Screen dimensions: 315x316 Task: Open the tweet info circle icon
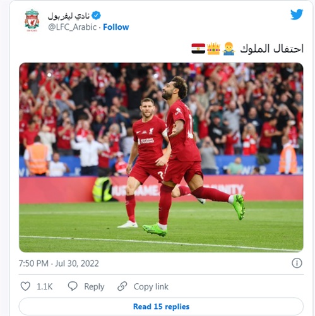(297, 263)
